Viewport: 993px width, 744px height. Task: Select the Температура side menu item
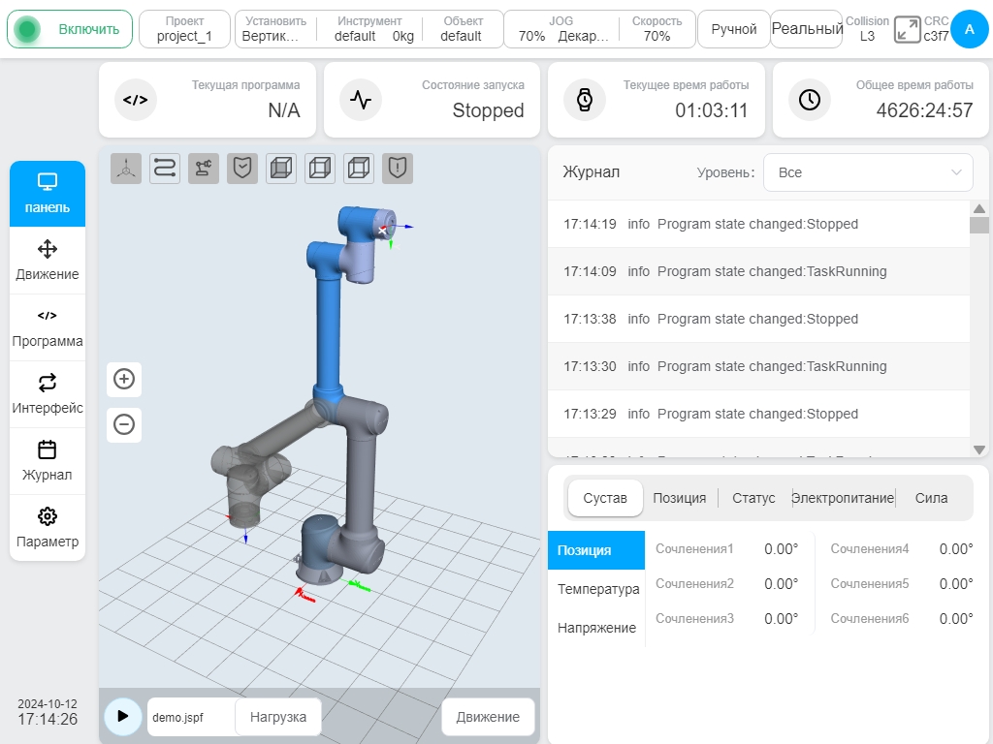tap(596, 589)
